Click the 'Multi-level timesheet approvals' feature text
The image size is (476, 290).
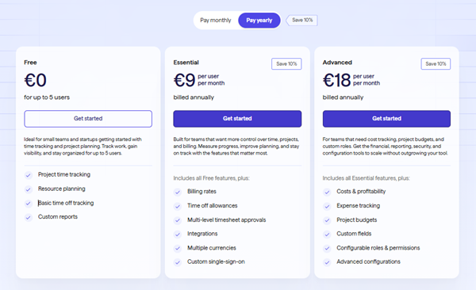coord(226,220)
